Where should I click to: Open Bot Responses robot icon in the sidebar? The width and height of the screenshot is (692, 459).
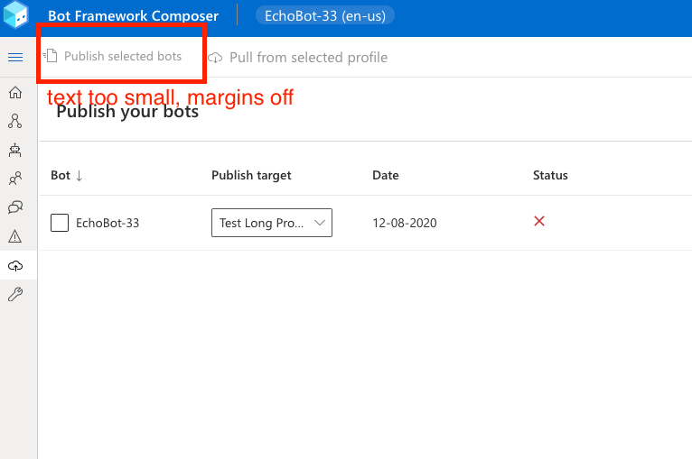pos(15,151)
